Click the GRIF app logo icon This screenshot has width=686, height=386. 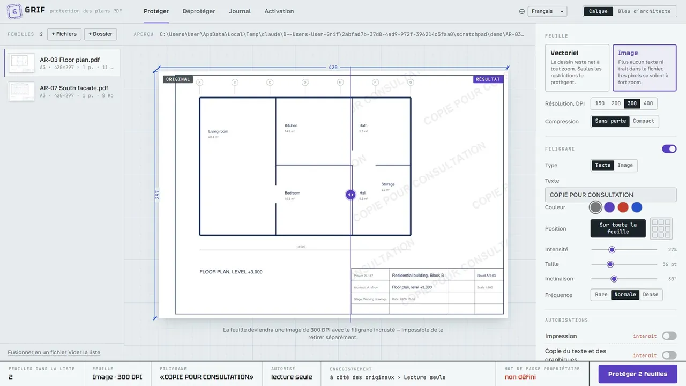pos(14,11)
